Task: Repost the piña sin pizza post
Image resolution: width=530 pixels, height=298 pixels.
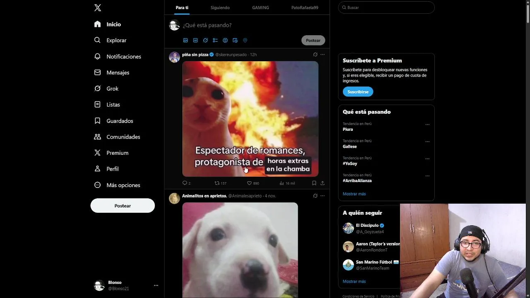Action: click(x=220, y=183)
